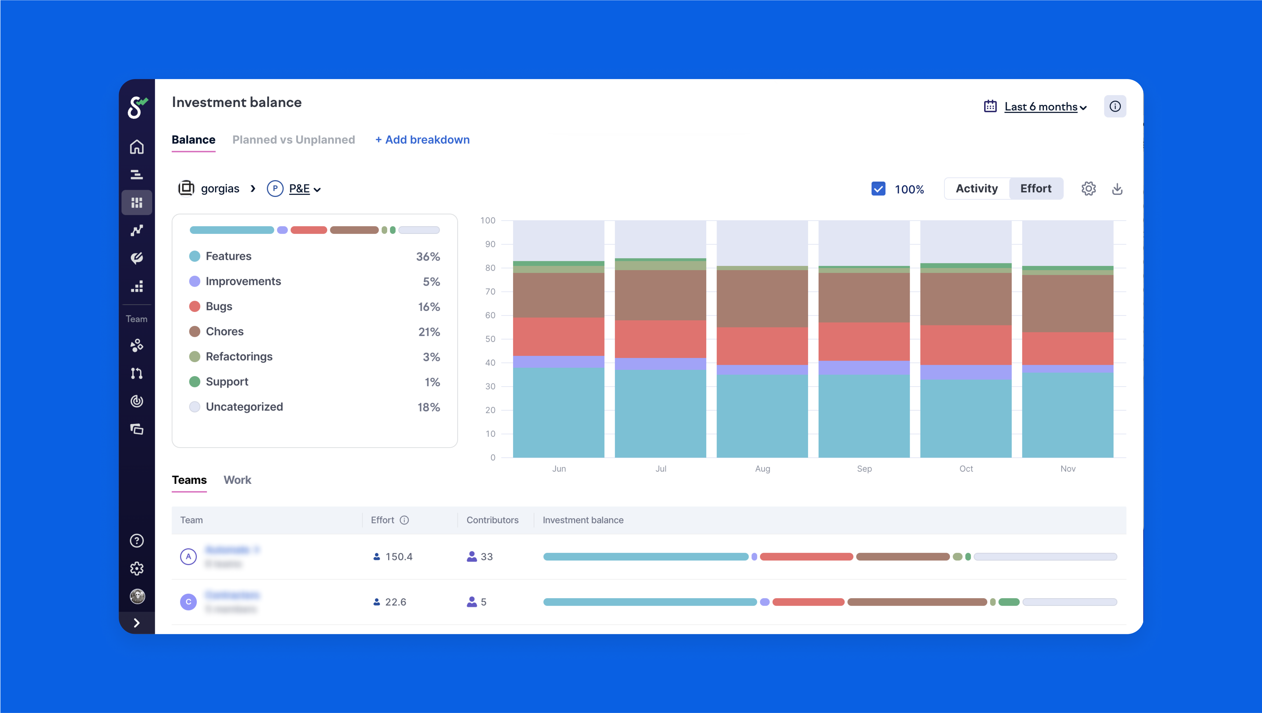This screenshot has height=713, width=1262.
Task: Toggle the 100% checkbox
Action: (878, 189)
